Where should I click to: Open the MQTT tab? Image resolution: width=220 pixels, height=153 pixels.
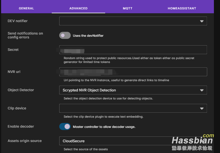point(128,8)
